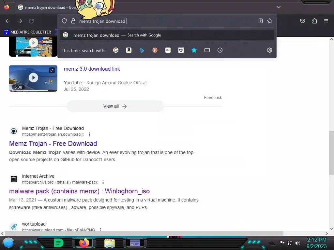Viewport: 334px width, 250px height.
Task: Click the GitHub favicon of Memz Trojan result
Action: (x=14, y=131)
